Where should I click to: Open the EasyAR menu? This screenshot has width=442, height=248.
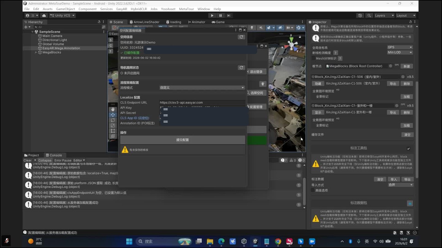click(x=122, y=9)
